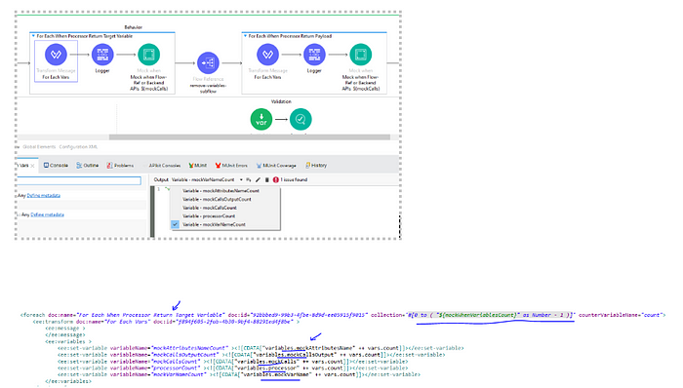This screenshot has width=683, height=388.
Task: Choose checked Variable - mockVarNameCount
Action: pos(214,224)
